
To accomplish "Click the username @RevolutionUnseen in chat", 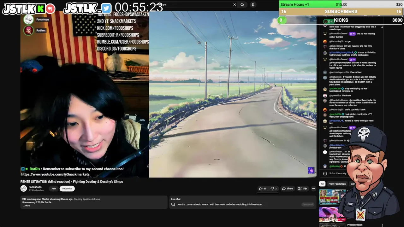I will pyautogui.click(x=339, y=100).
